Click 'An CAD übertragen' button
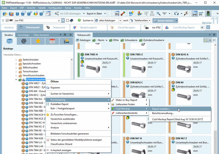This screenshot has width=219, height=154. coord(68,13)
